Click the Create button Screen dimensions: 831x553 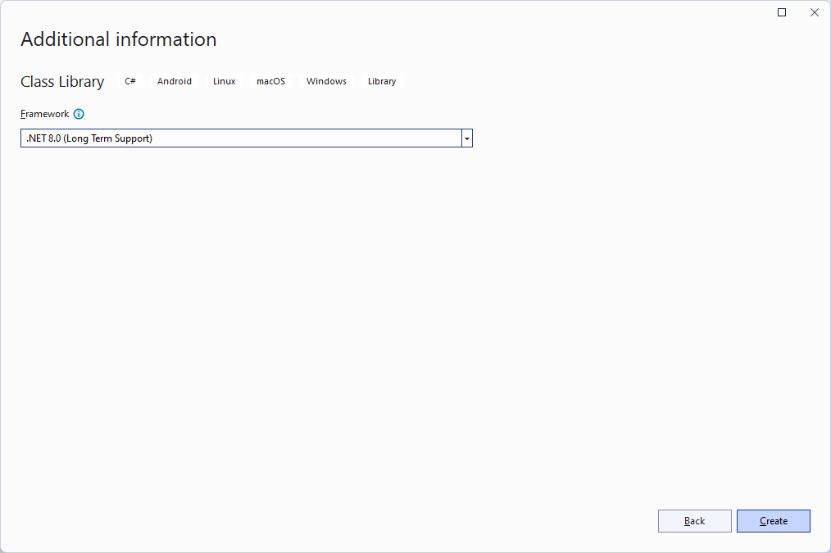(x=773, y=520)
